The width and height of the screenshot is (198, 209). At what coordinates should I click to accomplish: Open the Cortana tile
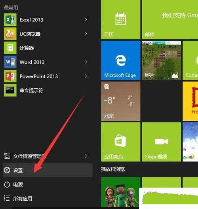(190, 61)
